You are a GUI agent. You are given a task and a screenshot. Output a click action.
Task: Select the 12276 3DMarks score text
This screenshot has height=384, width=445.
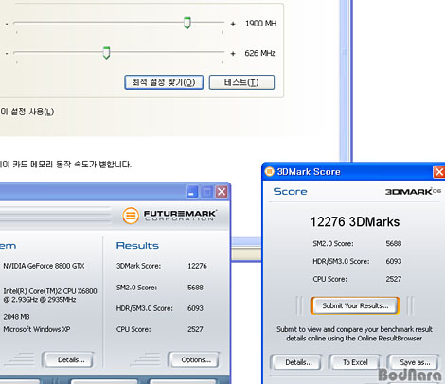point(355,222)
